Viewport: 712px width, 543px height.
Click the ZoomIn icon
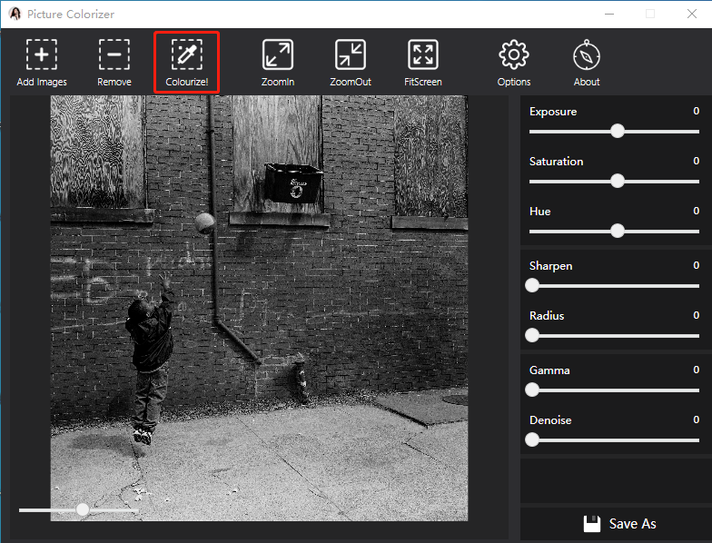[x=278, y=54]
